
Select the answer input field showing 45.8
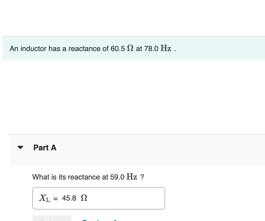tap(98, 198)
